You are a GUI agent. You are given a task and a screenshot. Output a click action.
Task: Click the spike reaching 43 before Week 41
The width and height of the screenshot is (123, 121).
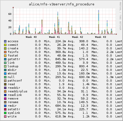[x=42, y=27]
